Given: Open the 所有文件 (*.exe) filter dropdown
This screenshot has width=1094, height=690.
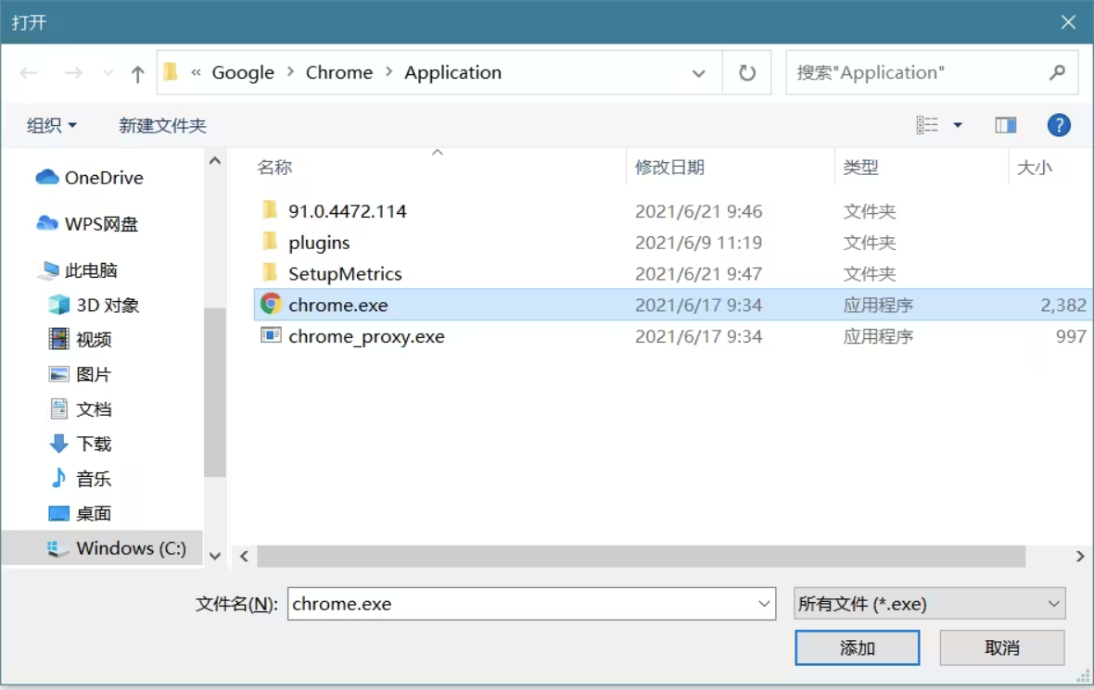Looking at the screenshot, I should tap(929, 604).
